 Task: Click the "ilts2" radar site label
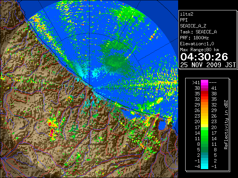(x=187, y=14)
